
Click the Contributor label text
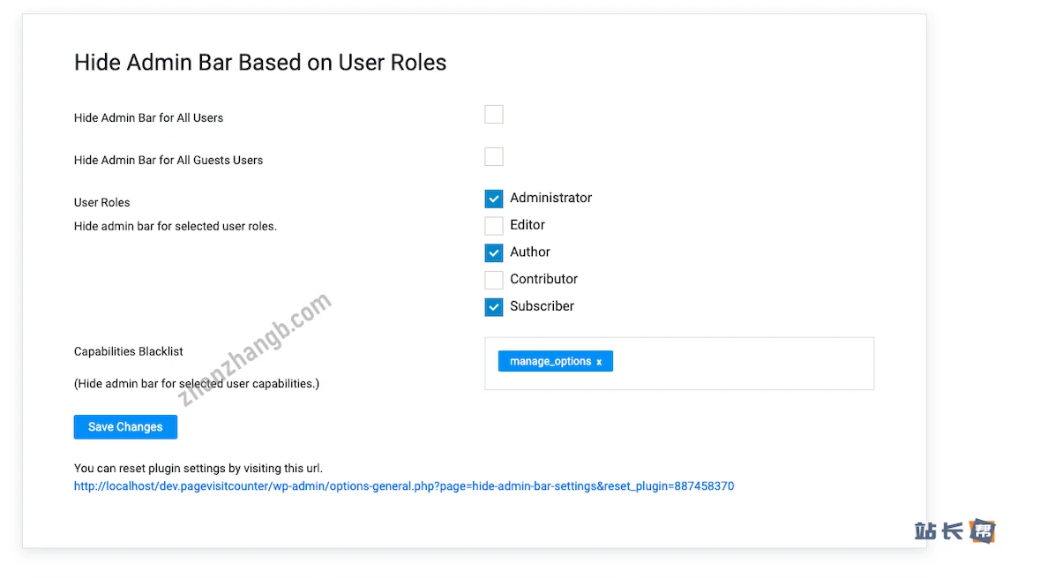click(x=543, y=279)
